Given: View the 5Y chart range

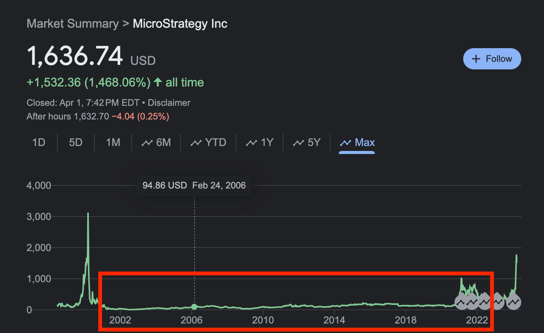Looking at the screenshot, I should [x=307, y=143].
